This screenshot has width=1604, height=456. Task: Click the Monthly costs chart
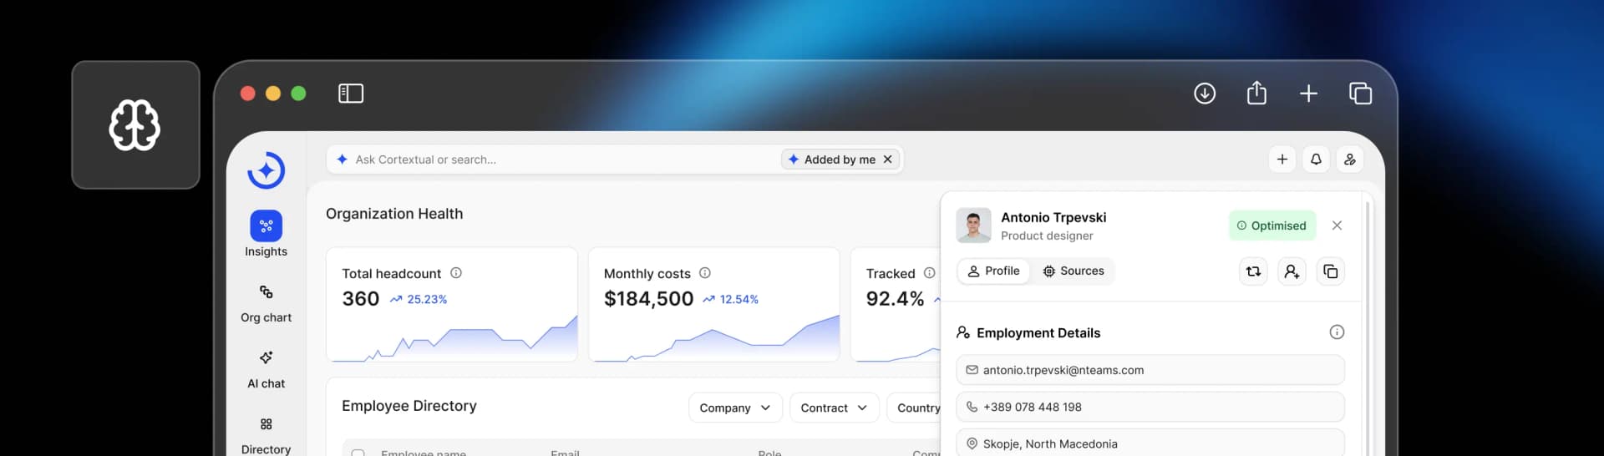[x=716, y=339]
